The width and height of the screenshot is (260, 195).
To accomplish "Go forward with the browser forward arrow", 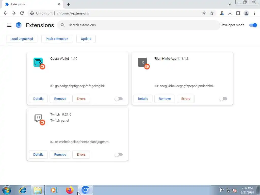I will point(14,13).
